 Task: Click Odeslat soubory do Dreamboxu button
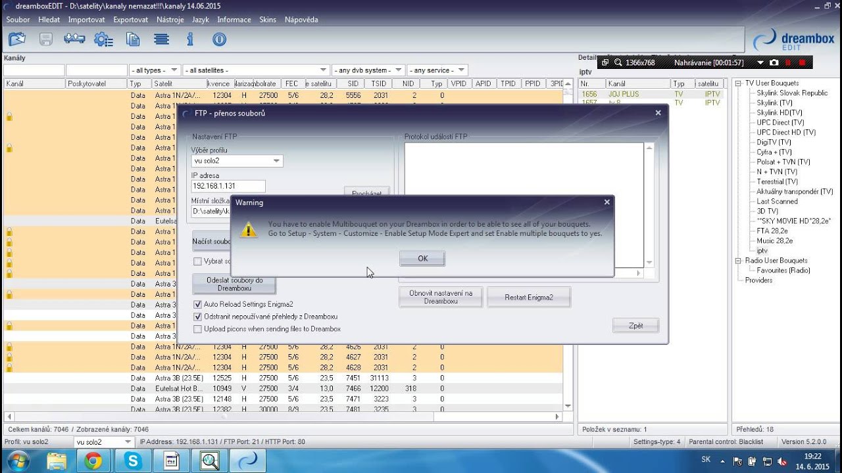pyautogui.click(x=234, y=284)
